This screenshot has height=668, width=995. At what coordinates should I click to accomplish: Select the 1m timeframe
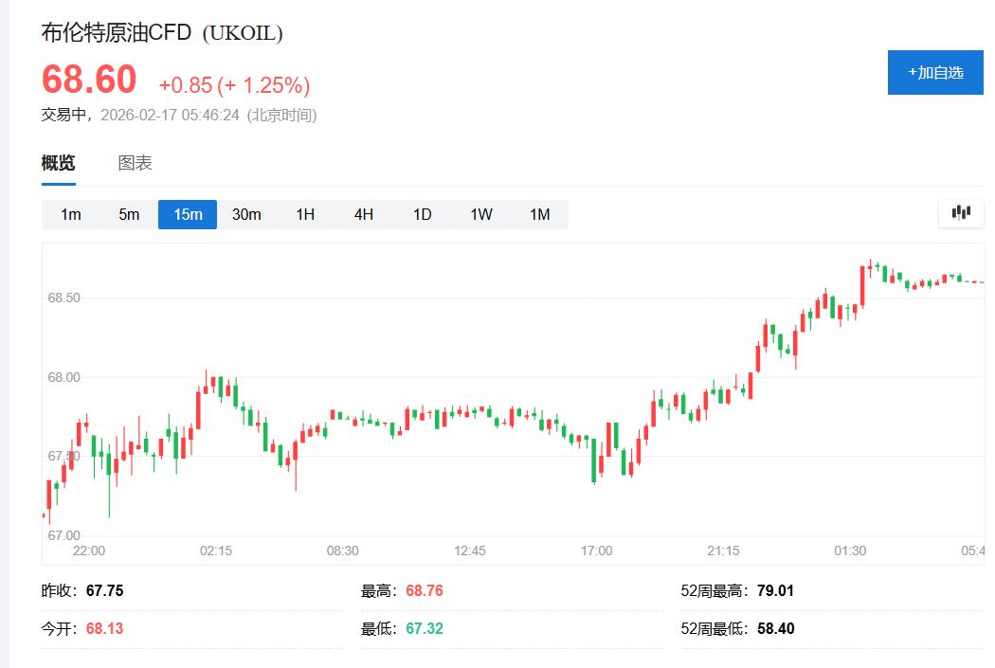[x=69, y=214]
